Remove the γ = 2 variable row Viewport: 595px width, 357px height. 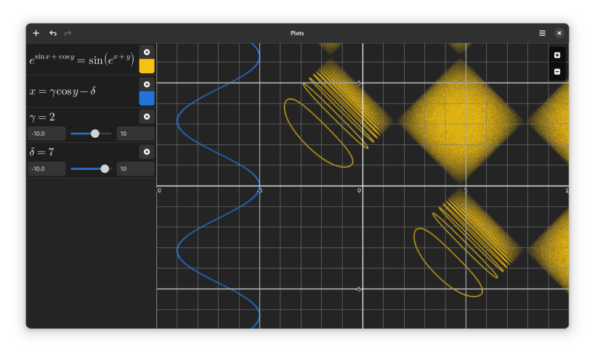click(x=147, y=117)
